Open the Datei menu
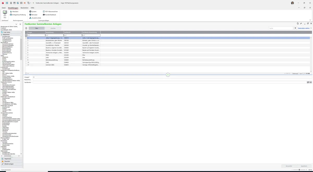 tap(4, 8)
